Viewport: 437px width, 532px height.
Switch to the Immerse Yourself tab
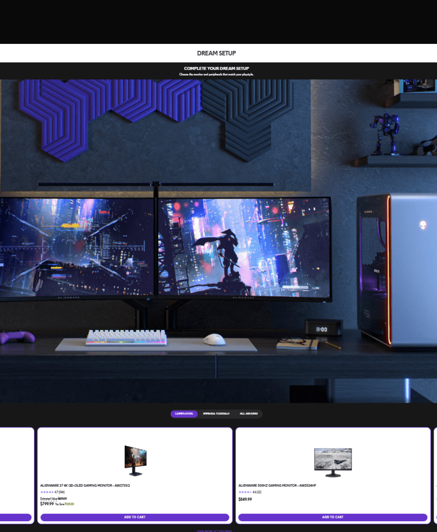(x=216, y=414)
